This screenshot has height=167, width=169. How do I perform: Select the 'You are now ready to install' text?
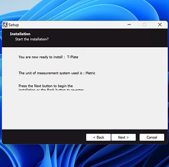(48, 57)
